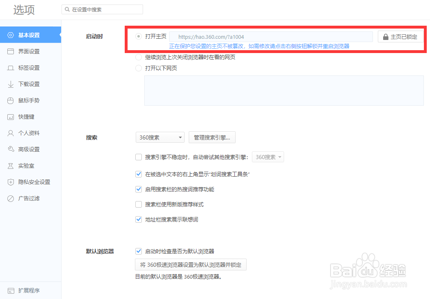
Task: Select 继续浏览上次关闭浏览器时在看的网页 radio
Action: [139, 57]
